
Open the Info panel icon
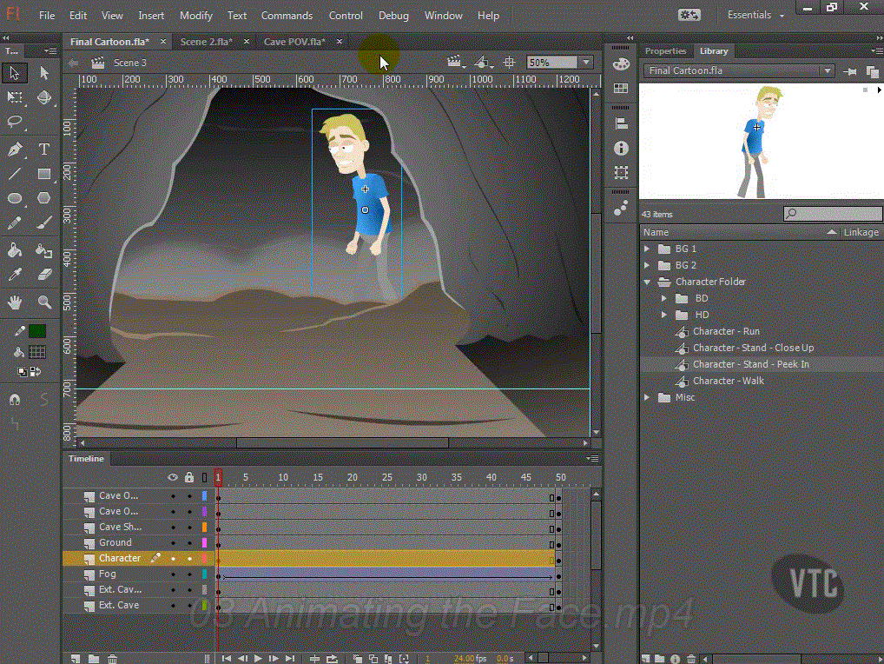[621, 148]
